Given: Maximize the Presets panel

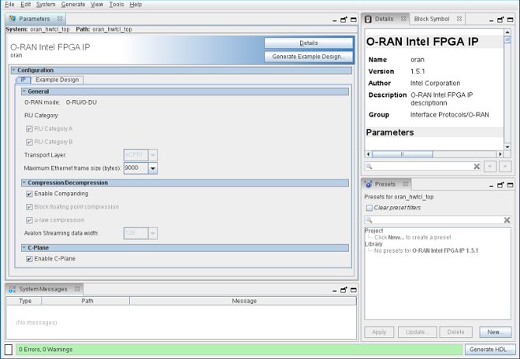Looking at the screenshot, I should click(x=511, y=185).
